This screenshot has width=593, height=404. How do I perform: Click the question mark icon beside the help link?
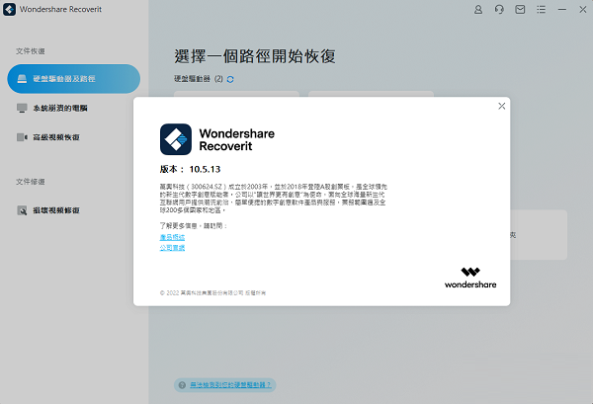coord(182,385)
